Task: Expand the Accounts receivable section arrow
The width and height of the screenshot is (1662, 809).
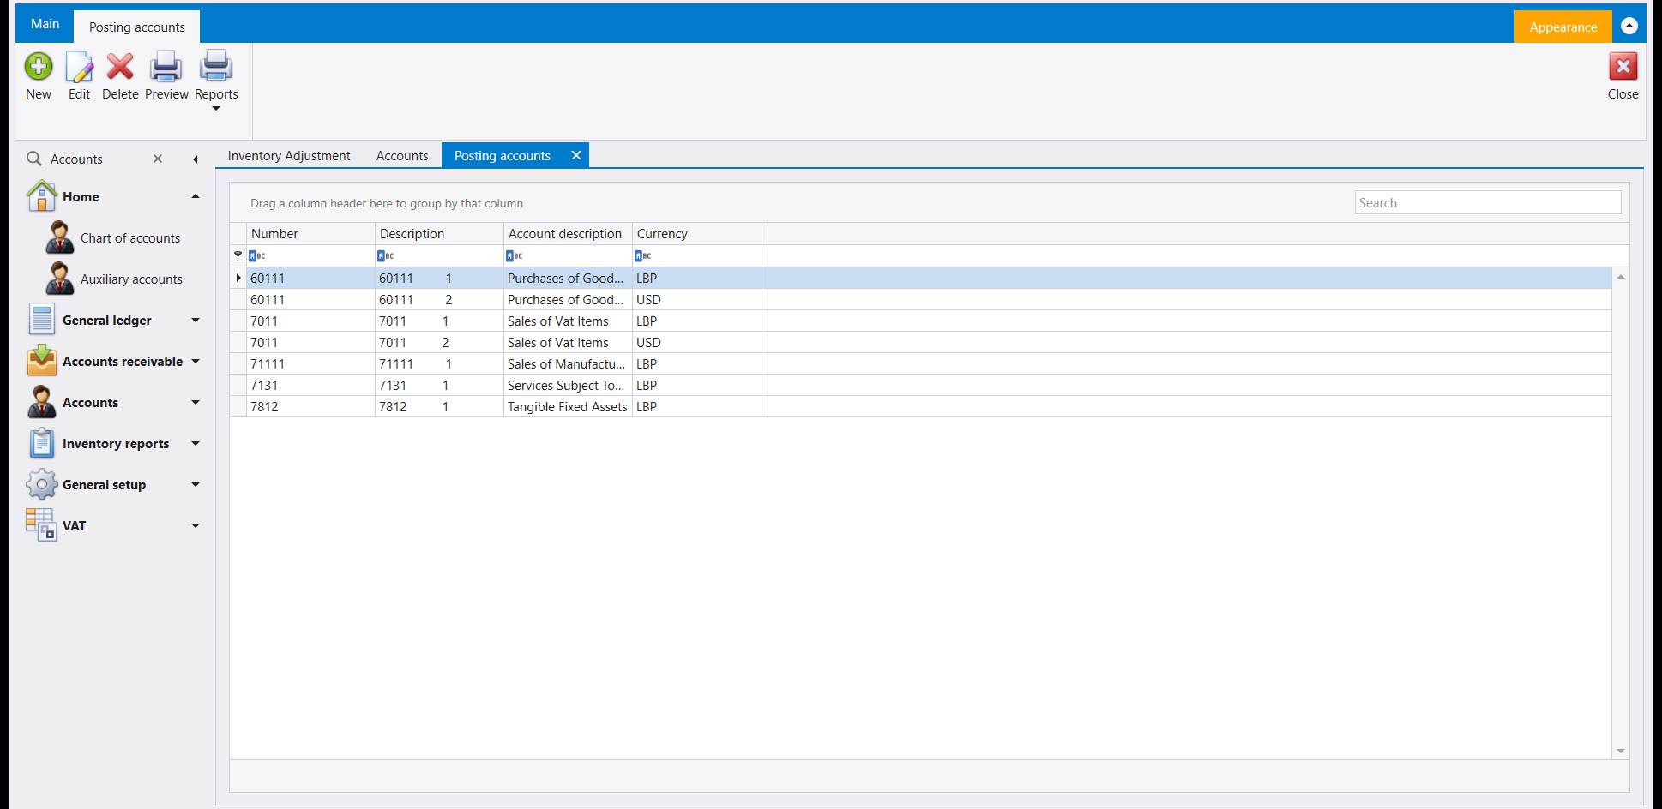Action: click(196, 361)
